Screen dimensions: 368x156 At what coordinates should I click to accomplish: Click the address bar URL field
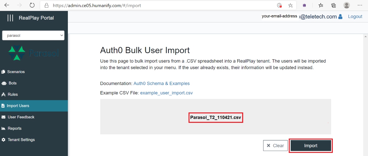158,5
